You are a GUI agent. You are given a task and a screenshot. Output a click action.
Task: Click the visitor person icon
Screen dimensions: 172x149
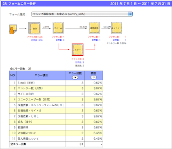click(x=13, y=29)
